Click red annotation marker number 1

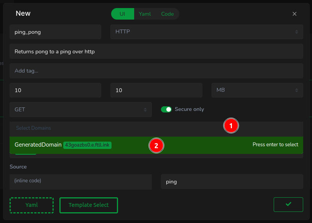coord(231,126)
